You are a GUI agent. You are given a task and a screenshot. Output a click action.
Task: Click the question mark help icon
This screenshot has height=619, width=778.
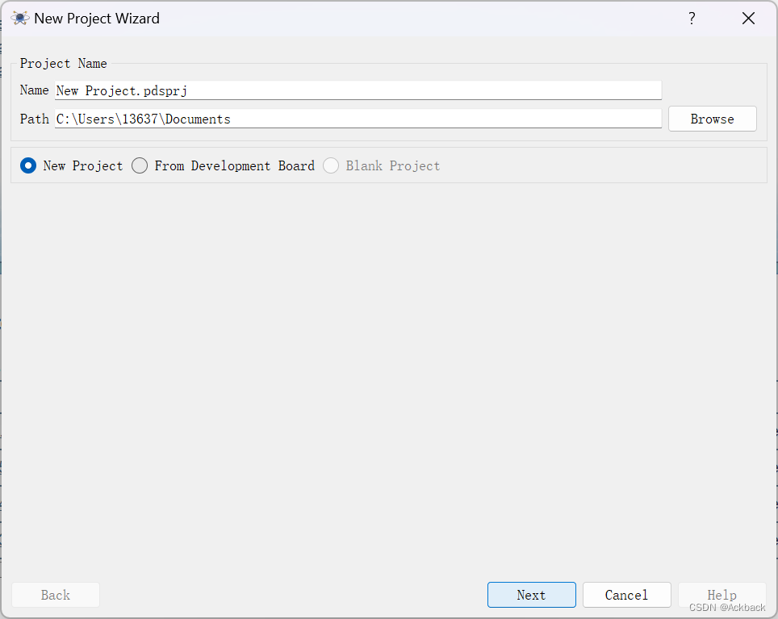(x=692, y=19)
